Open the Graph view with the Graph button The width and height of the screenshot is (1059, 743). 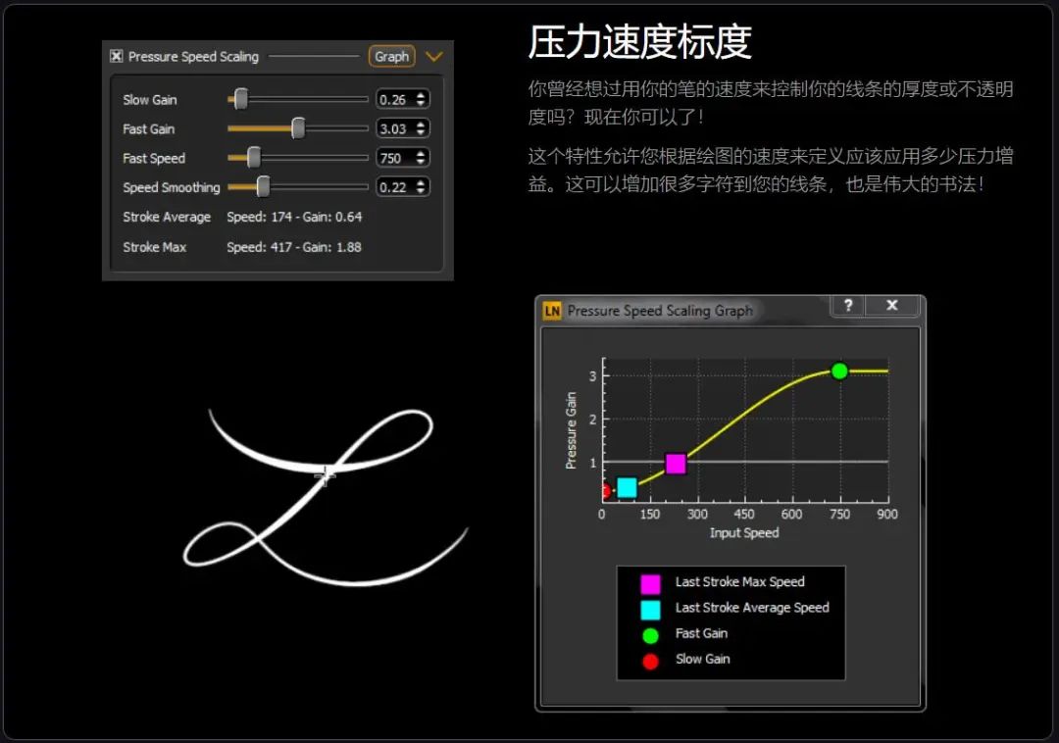390,56
